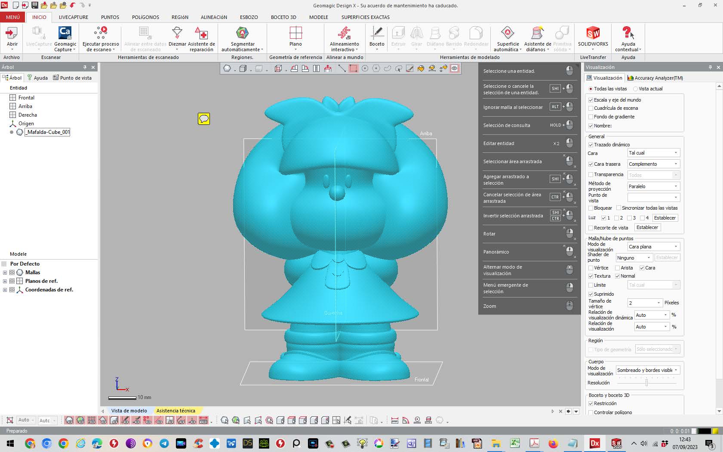Open Telegram from the taskbar
This screenshot has height=452, width=723.
(x=164, y=443)
